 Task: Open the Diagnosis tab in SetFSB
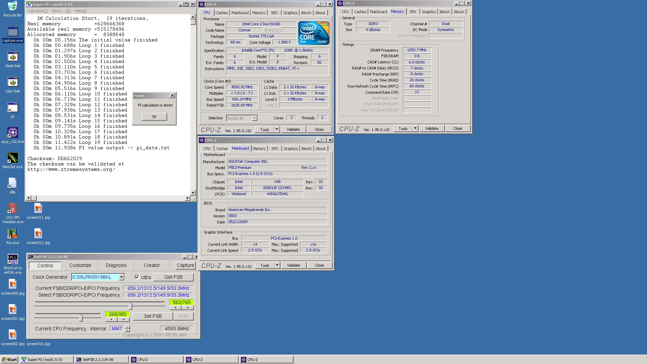point(116,265)
